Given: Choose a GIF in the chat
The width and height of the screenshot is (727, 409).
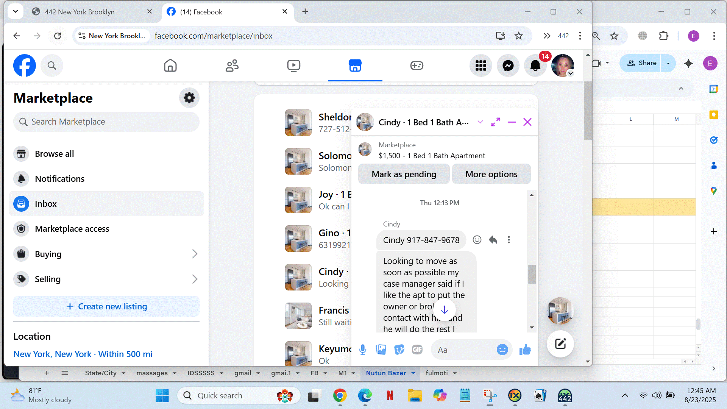Looking at the screenshot, I should 417,350.
